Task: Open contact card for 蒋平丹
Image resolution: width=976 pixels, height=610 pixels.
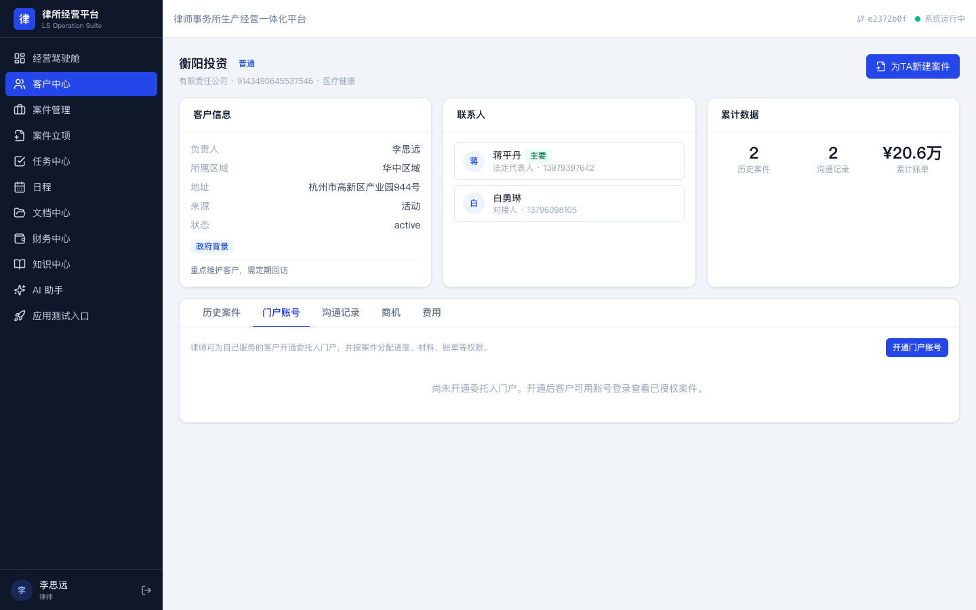Action: pos(569,161)
